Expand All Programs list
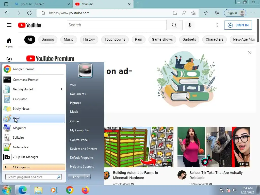The image size is (260, 195). pyautogui.click(x=34, y=167)
